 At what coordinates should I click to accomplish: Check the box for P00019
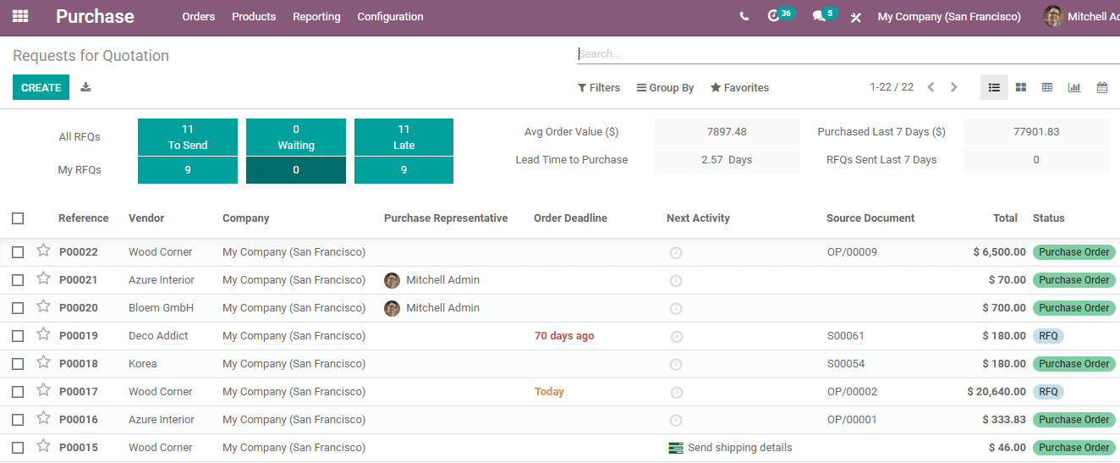pyautogui.click(x=18, y=336)
